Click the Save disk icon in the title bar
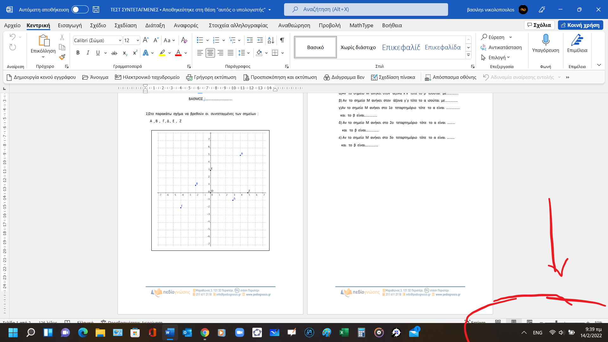608x342 pixels. pyautogui.click(x=96, y=9)
